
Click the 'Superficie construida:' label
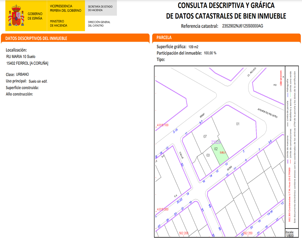coord(22,88)
